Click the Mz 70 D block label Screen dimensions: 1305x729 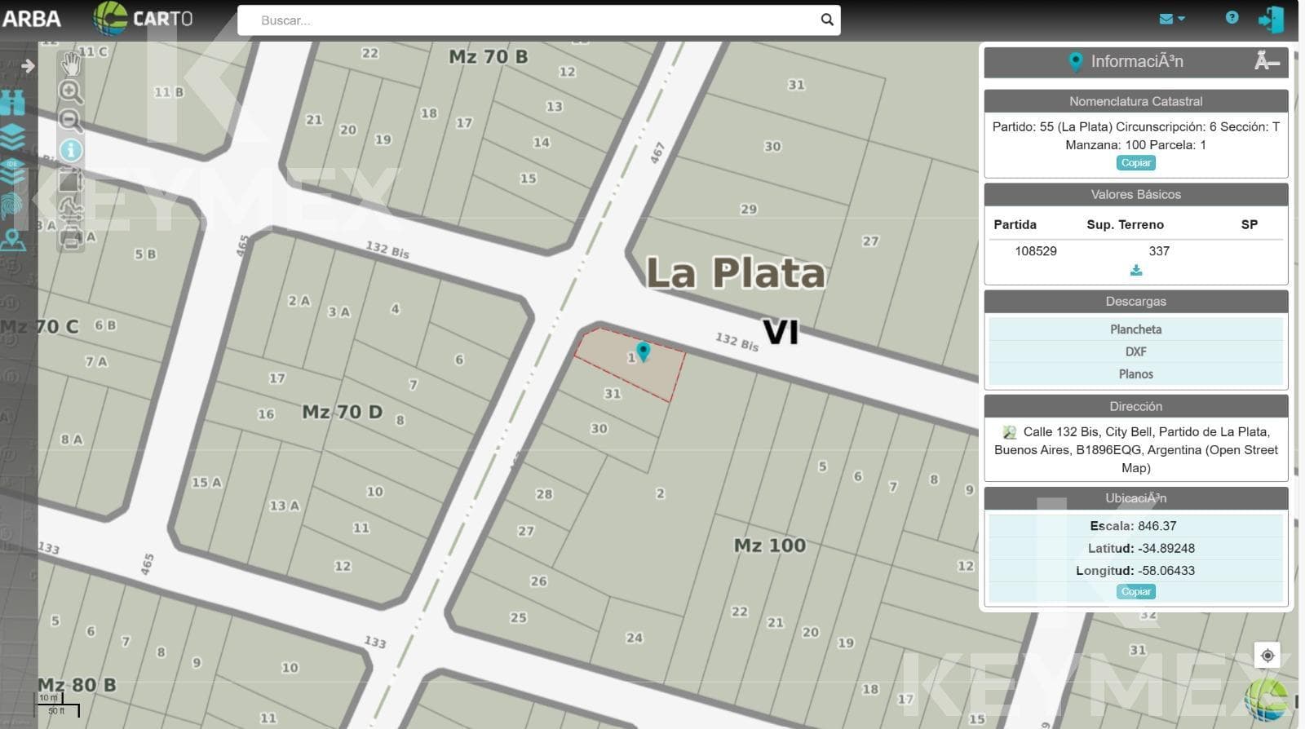(342, 412)
